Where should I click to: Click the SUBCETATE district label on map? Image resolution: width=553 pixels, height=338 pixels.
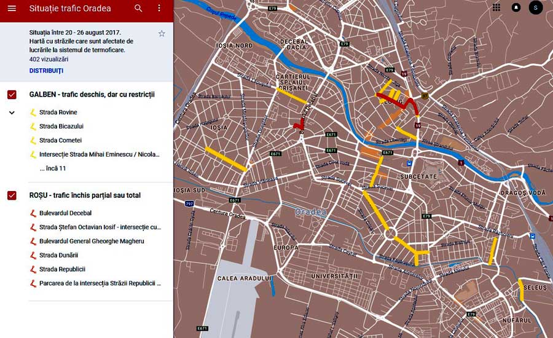tap(418, 176)
